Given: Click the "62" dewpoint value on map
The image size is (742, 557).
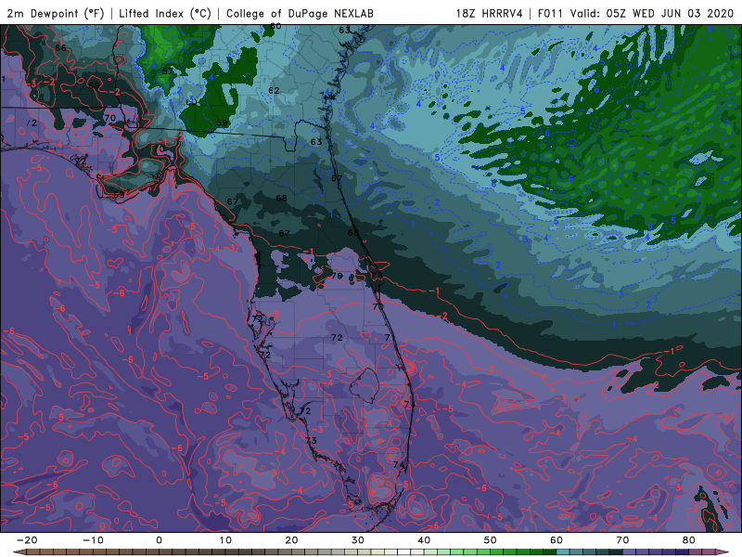Looking at the screenshot, I should tap(274, 90).
